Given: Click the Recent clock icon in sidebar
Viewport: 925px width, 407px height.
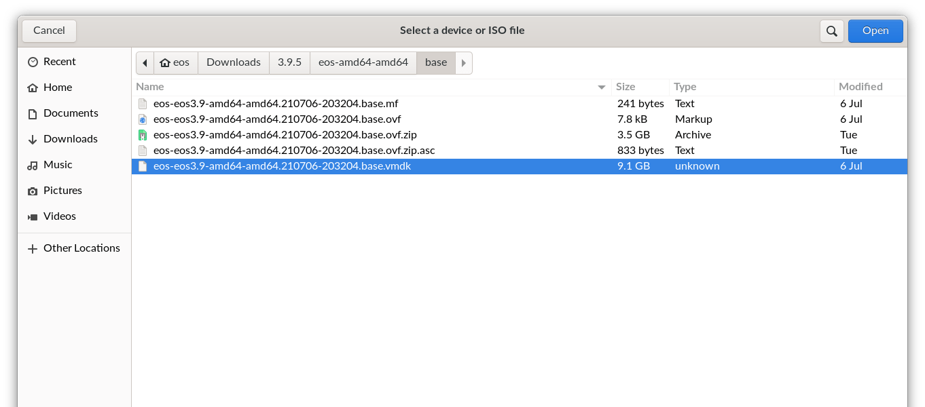Looking at the screenshot, I should click(x=33, y=62).
